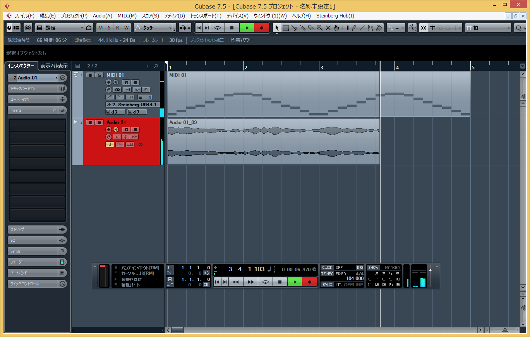
Task: Click the Audio 01_09 audio event
Action: point(273,141)
